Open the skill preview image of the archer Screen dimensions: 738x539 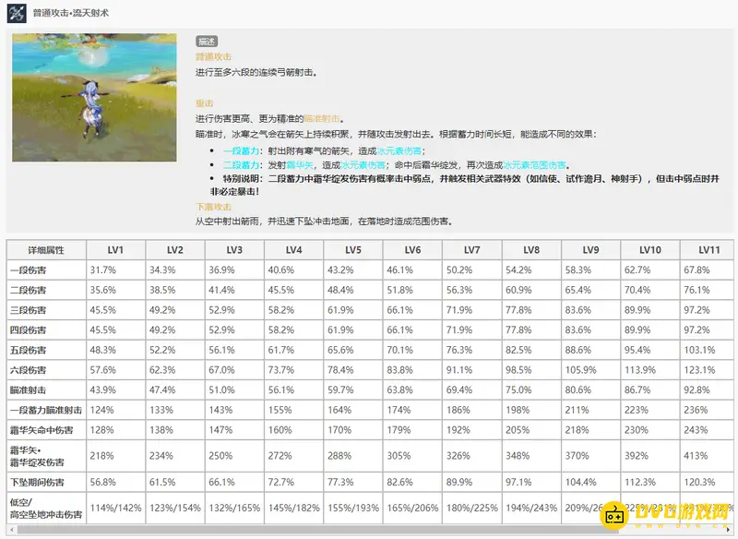click(94, 99)
